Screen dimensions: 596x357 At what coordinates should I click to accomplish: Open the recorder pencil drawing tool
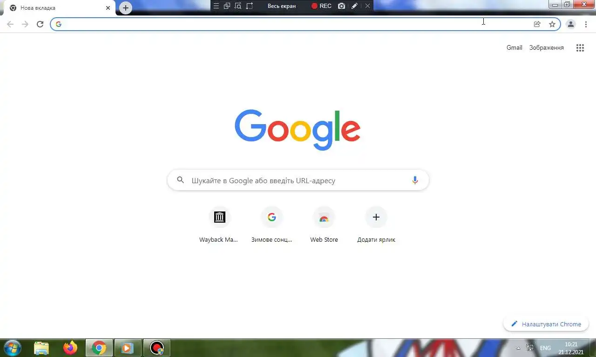354,6
